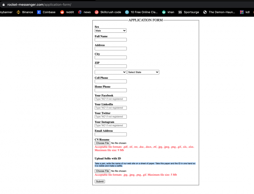Click the Maximum file size: 9 Mb text
Screen dimensions: 254x194
click(x=109, y=150)
